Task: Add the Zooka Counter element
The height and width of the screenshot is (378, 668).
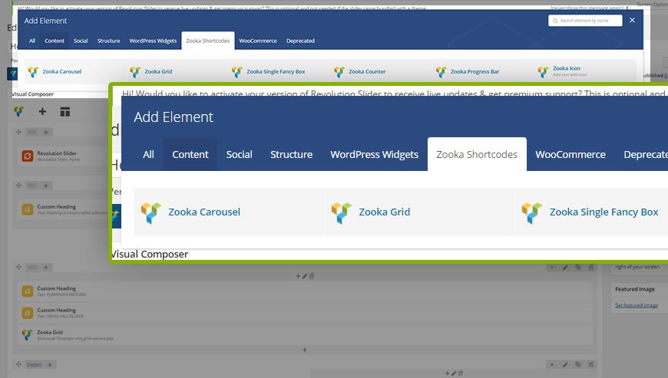Action: pyautogui.click(x=360, y=71)
